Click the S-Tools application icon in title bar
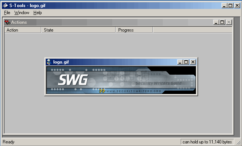The width and height of the screenshot is (242, 146). 6,6
